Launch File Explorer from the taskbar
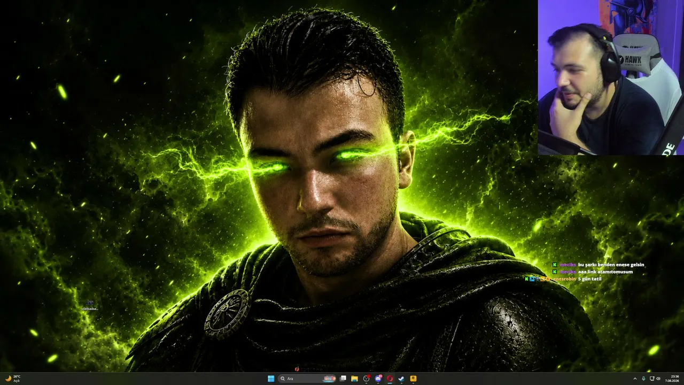Viewport: 684px width, 385px height. coord(354,379)
